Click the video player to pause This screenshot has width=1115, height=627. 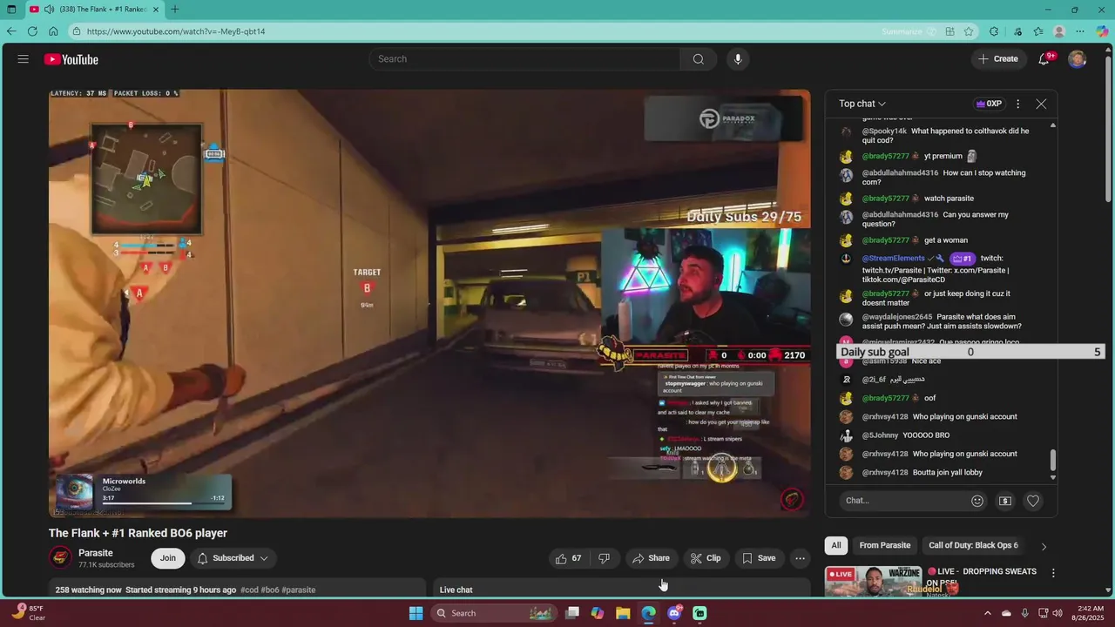[429, 303]
